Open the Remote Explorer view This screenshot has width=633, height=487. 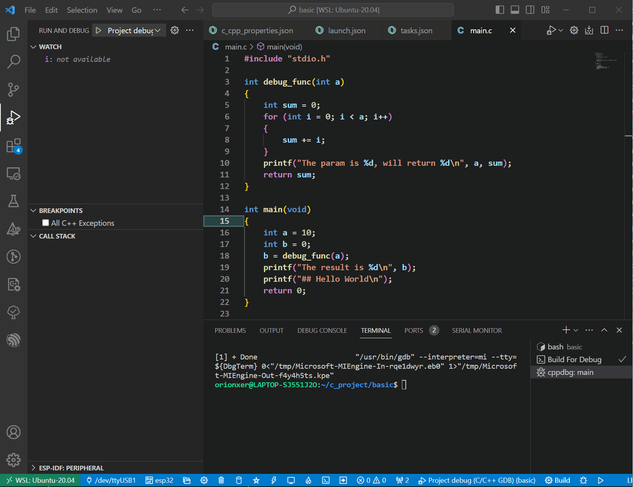[14, 174]
